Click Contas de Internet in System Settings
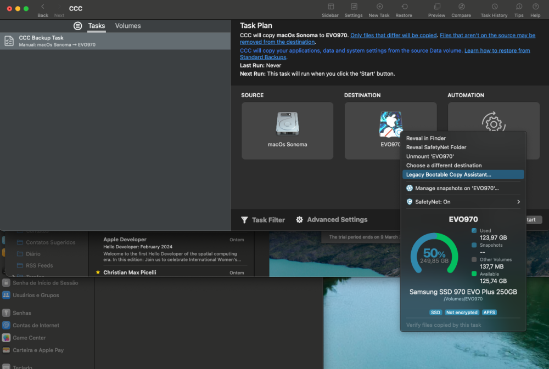This screenshot has height=369, width=549. (36, 325)
